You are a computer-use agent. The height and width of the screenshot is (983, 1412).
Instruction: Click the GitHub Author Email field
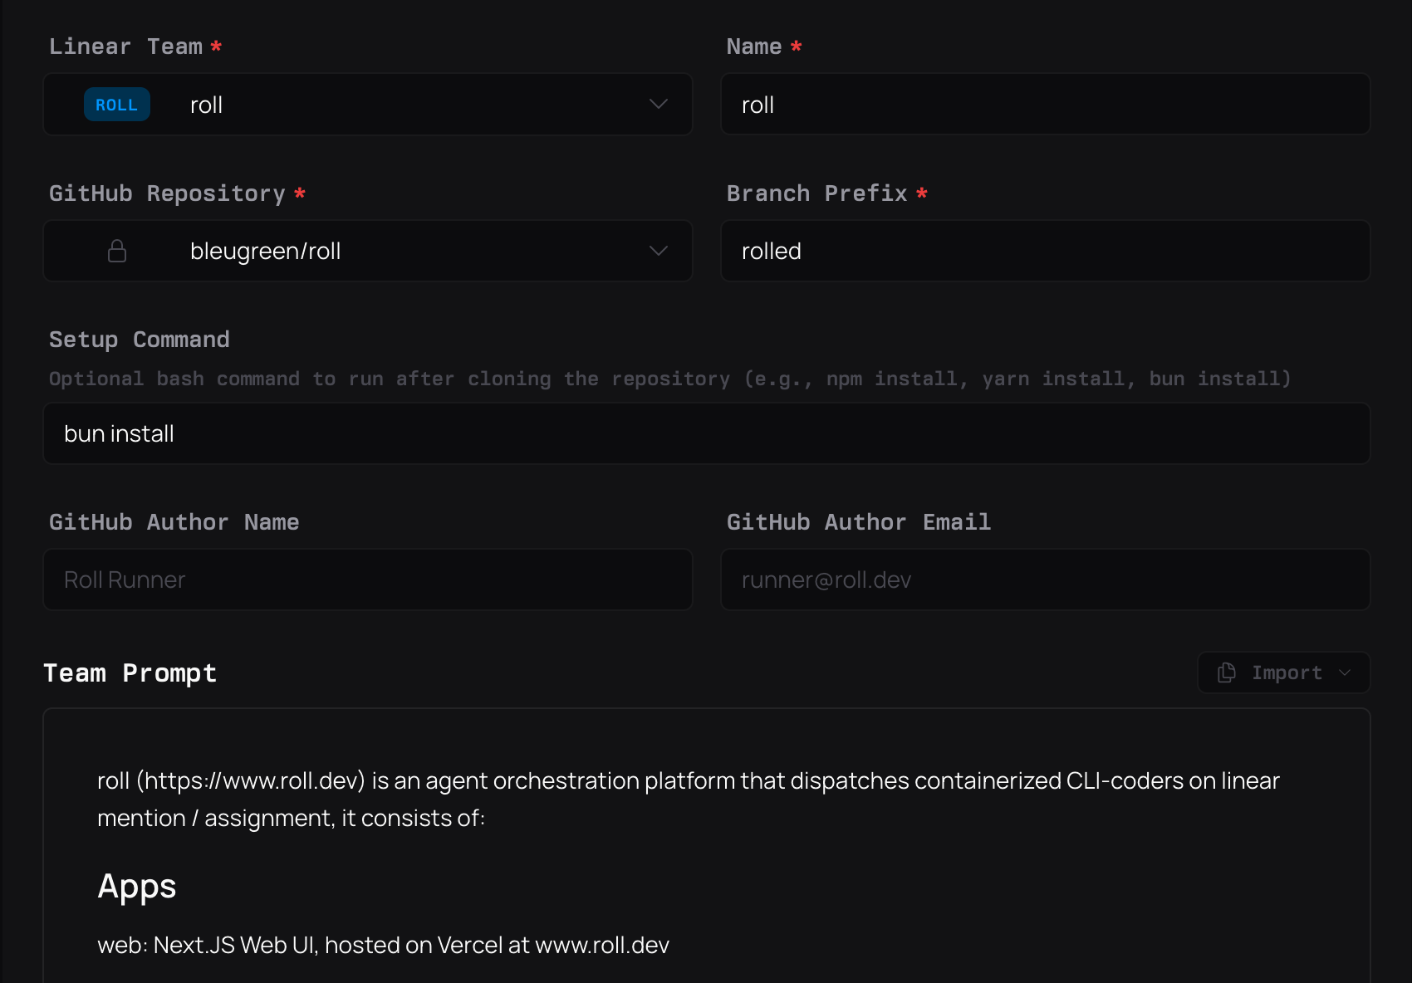1045,580
